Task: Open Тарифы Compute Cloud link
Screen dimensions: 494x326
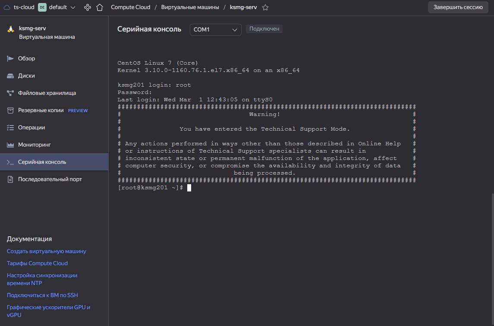Action: click(x=37, y=263)
